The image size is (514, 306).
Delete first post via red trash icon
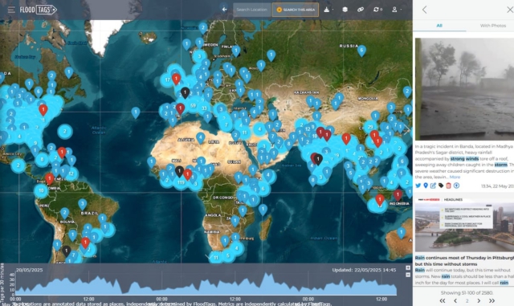pyautogui.click(x=448, y=186)
